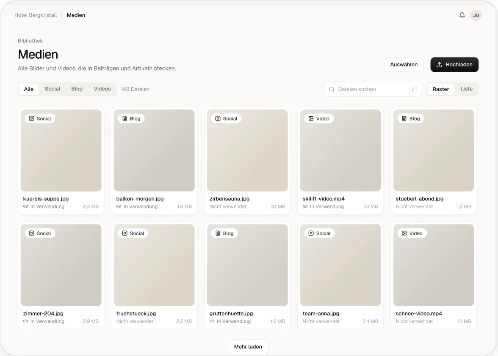Click the link icon under gruttenhuette.jpg
This screenshot has width=498, height=356.
[x=212, y=321]
